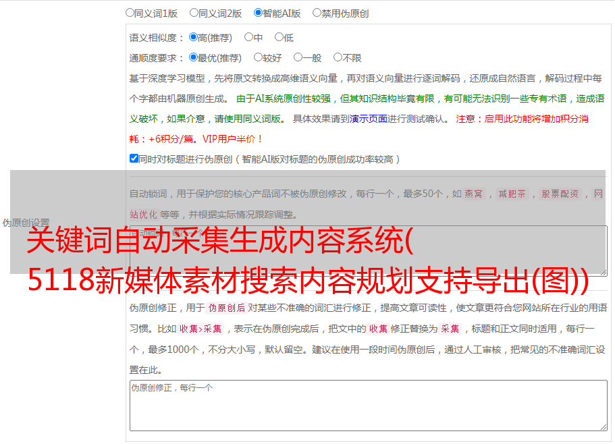Select 禁用伪原创 radio option
This screenshot has height=444, width=615.
click(317, 13)
